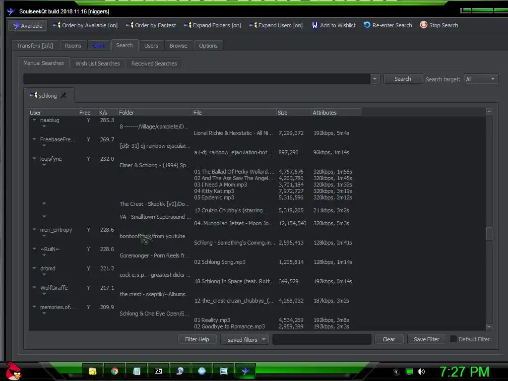The width and height of the screenshot is (508, 381).
Task: Sort by the Size column header
Action: [294, 113]
